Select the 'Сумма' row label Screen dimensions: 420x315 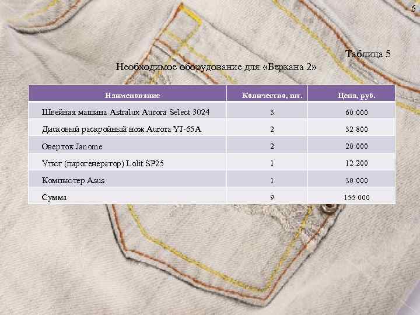click(x=54, y=198)
